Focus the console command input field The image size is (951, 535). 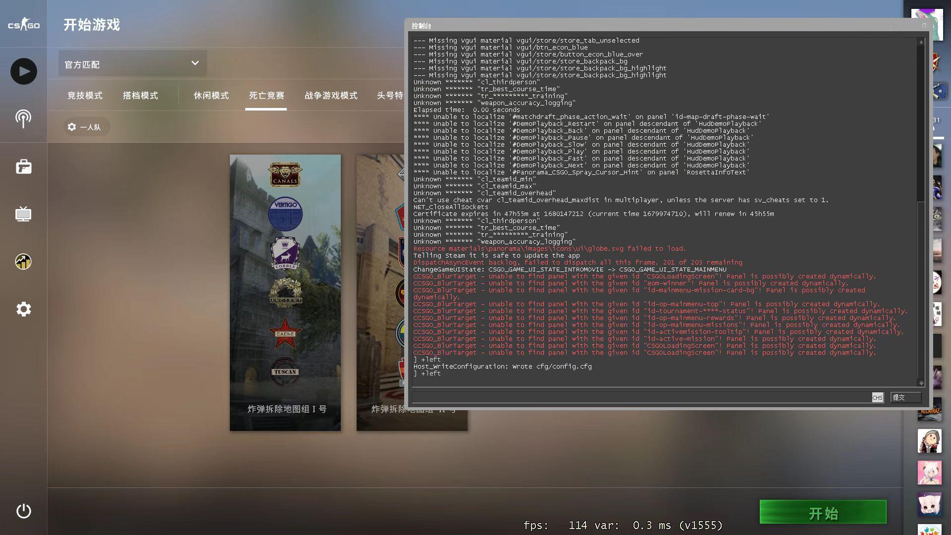641,397
